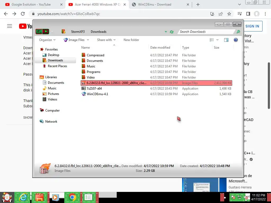The width and height of the screenshot is (271, 203).
Task: Open the Videos library
Action: pyautogui.click(x=52, y=99)
